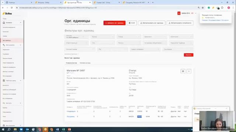Reload the page with the browser refresh icon
The height and width of the screenshot is (132, 236).
pos(11,8)
